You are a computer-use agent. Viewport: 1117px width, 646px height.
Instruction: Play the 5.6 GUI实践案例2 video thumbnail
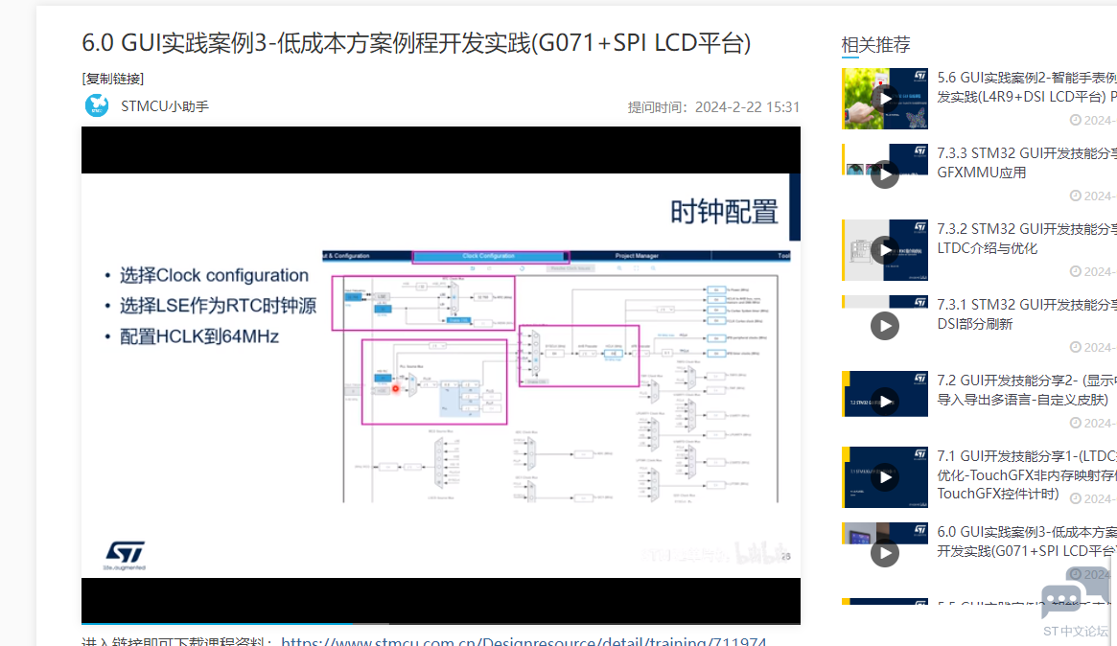click(885, 99)
